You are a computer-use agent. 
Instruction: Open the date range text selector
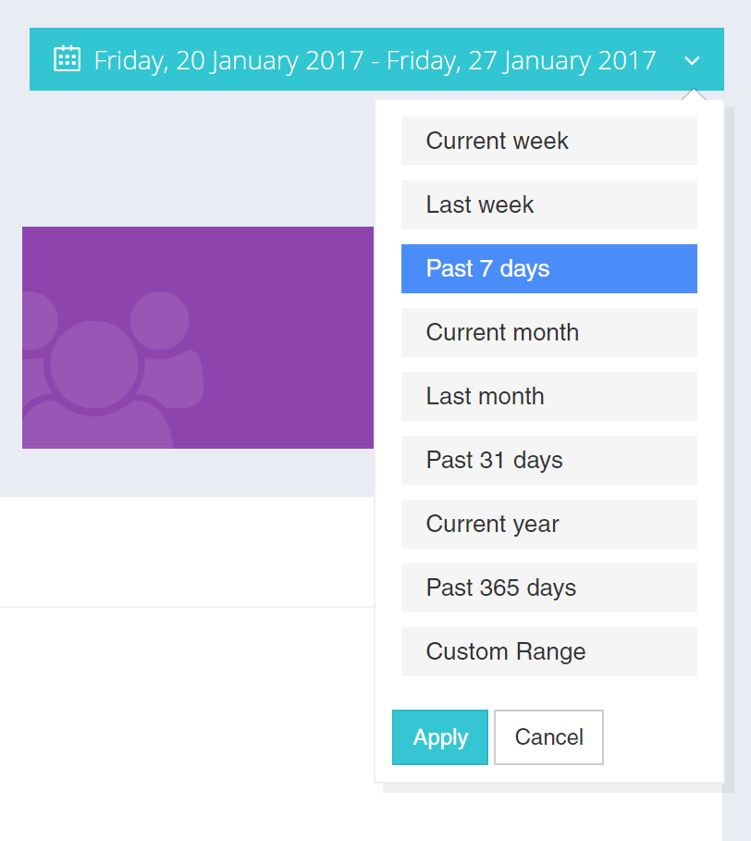[x=375, y=60]
